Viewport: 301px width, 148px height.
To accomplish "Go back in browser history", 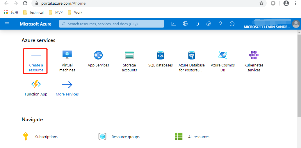I will coord(6,3).
